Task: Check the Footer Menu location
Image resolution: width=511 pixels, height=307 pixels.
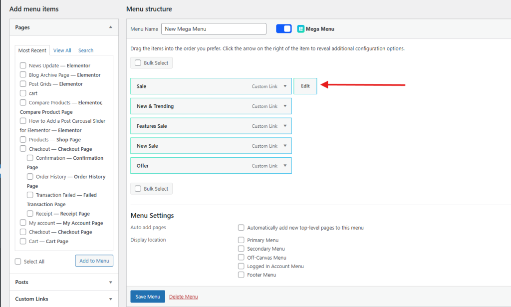Action: [241, 275]
